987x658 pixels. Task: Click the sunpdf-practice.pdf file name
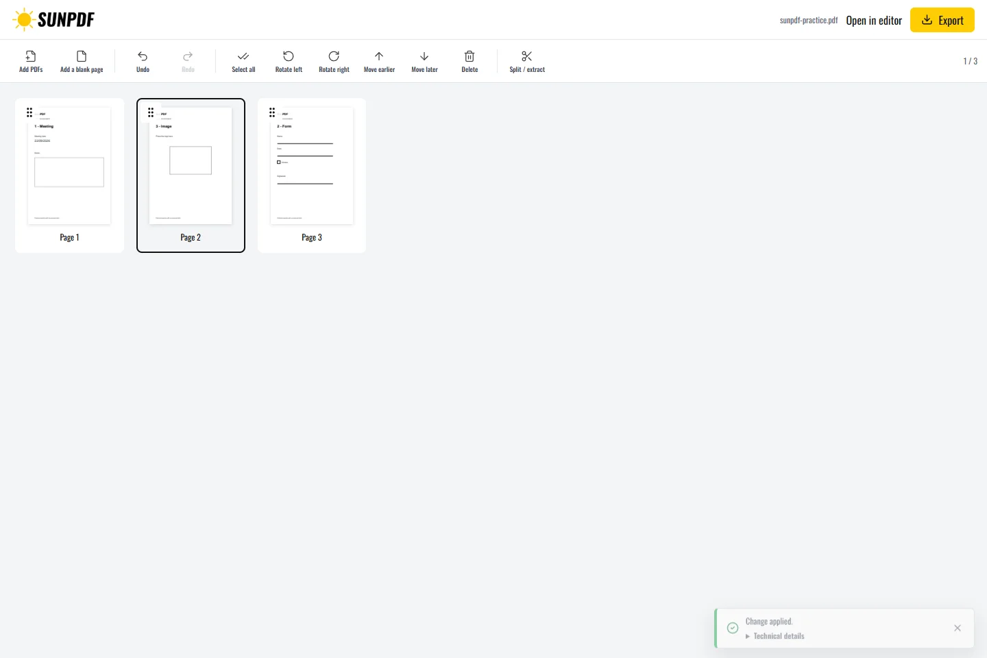(x=809, y=21)
